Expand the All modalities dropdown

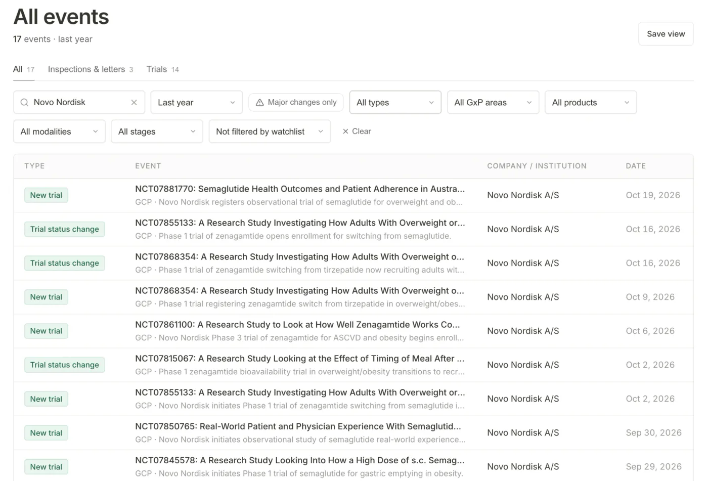click(59, 132)
